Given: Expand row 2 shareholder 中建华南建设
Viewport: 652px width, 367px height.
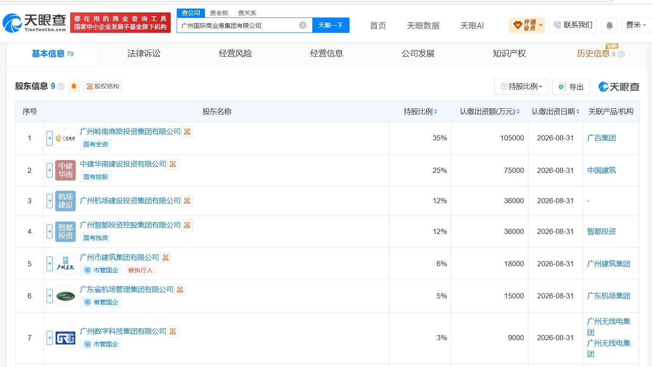Looking at the screenshot, I should pyautogui.click(x=50, y=170).
